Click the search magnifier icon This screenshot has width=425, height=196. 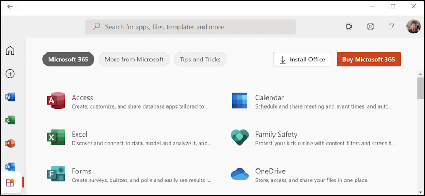[96, 26]
